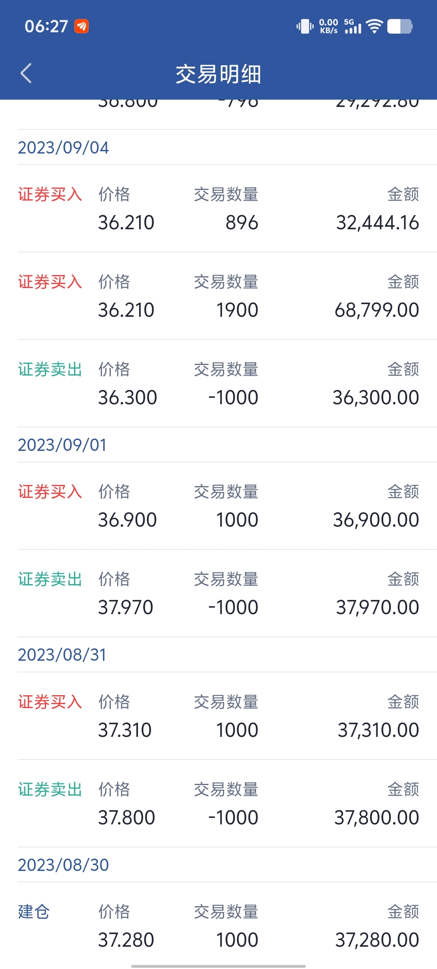Select the 交易明细 page title
The image size is (437, 969).
tap(218, 74)
